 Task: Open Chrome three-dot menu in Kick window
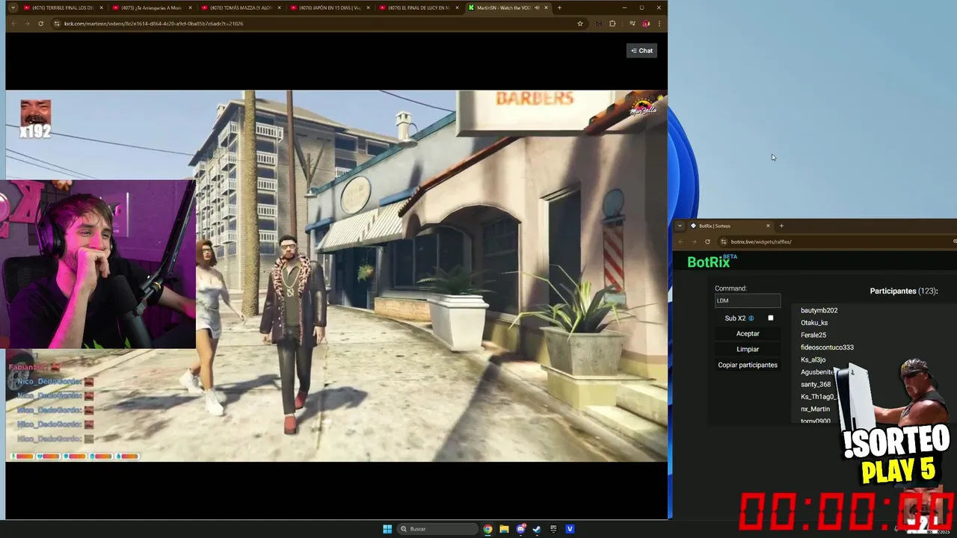pyautogui.click(x=659, y=24)
